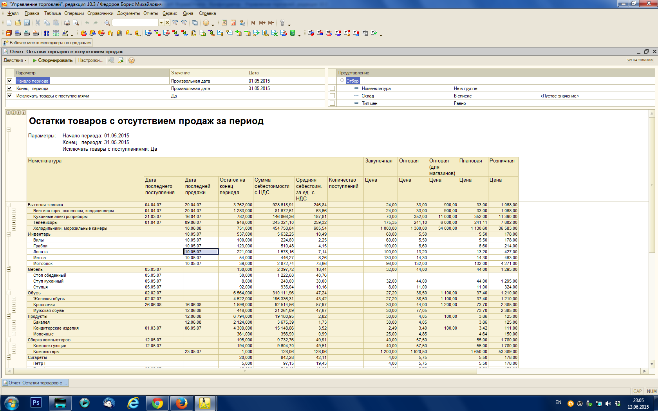Viewport: 658px width, 411px height.
Task: Click the restore settings icon beside Настройки
Action: [111, 60]
